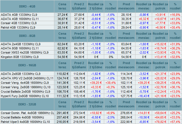Click the monthly difference +6,32 € cell
Image resolution: width=182 pixels, height=124 pixels.
pos(144,19)
